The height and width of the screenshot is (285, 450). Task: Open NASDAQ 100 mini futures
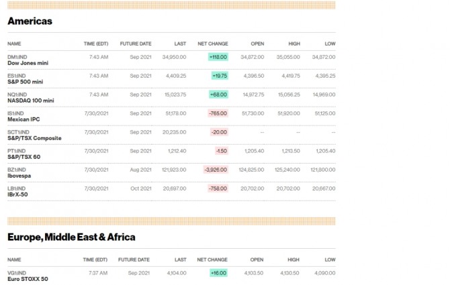pyautogui.click(x=30, y=101)
